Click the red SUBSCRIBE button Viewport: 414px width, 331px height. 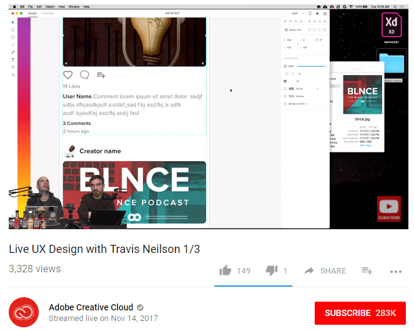click(360, 312)
